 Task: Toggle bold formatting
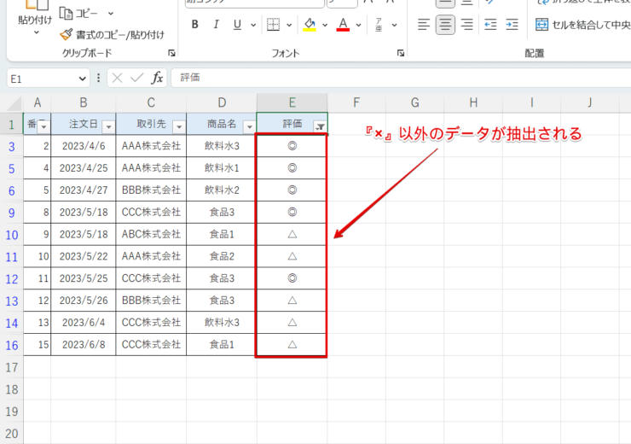[x=194, y=24]
